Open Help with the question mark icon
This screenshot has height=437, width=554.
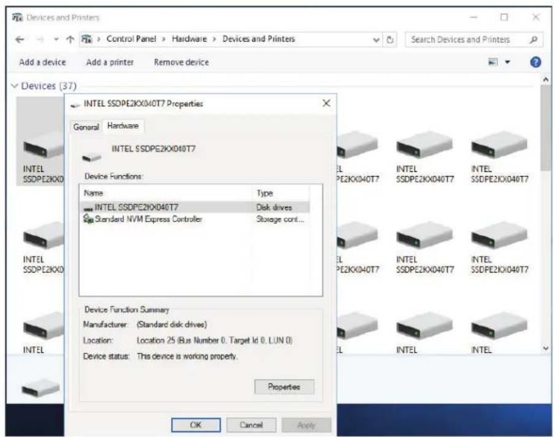coord(536,62)
